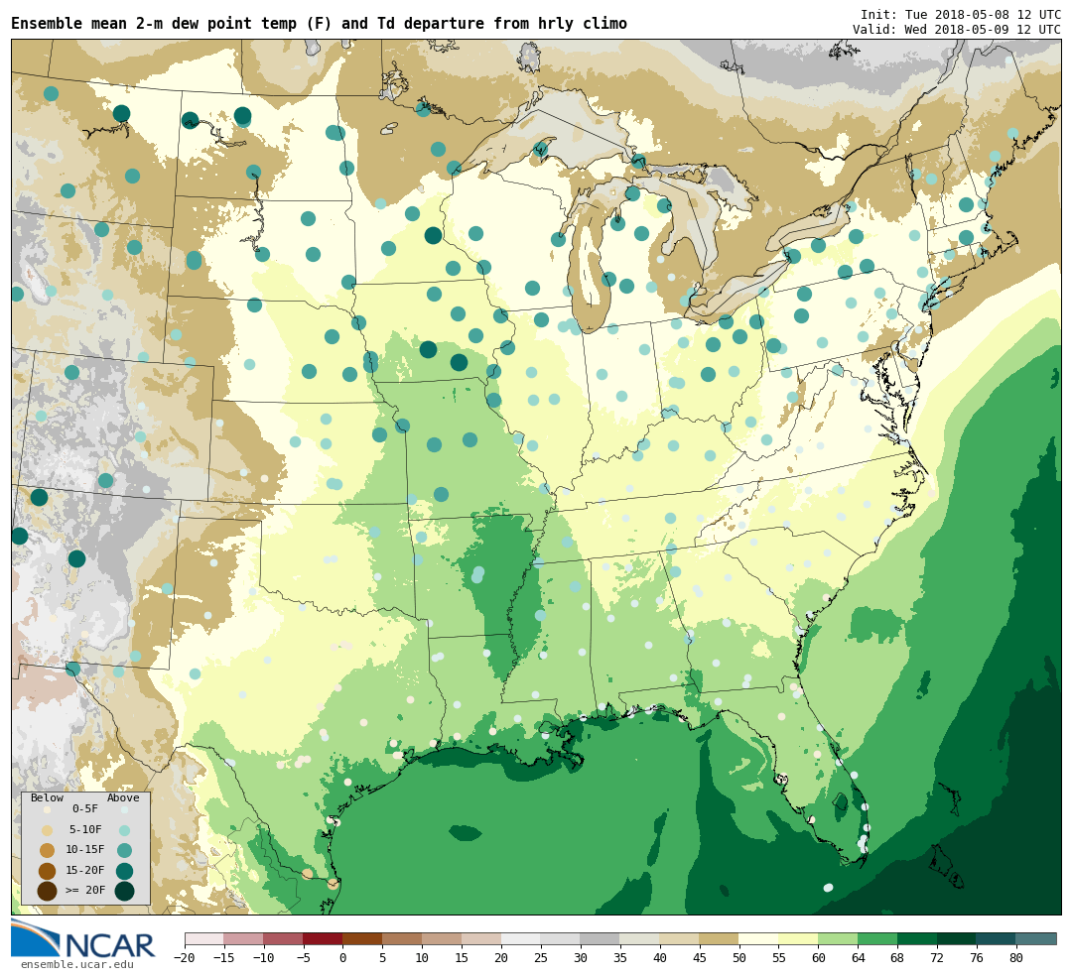The height and width of the screenshot is (977, 1072).
Task: Click the Above 5-10F legend circle
Action: tap(124, 830)
